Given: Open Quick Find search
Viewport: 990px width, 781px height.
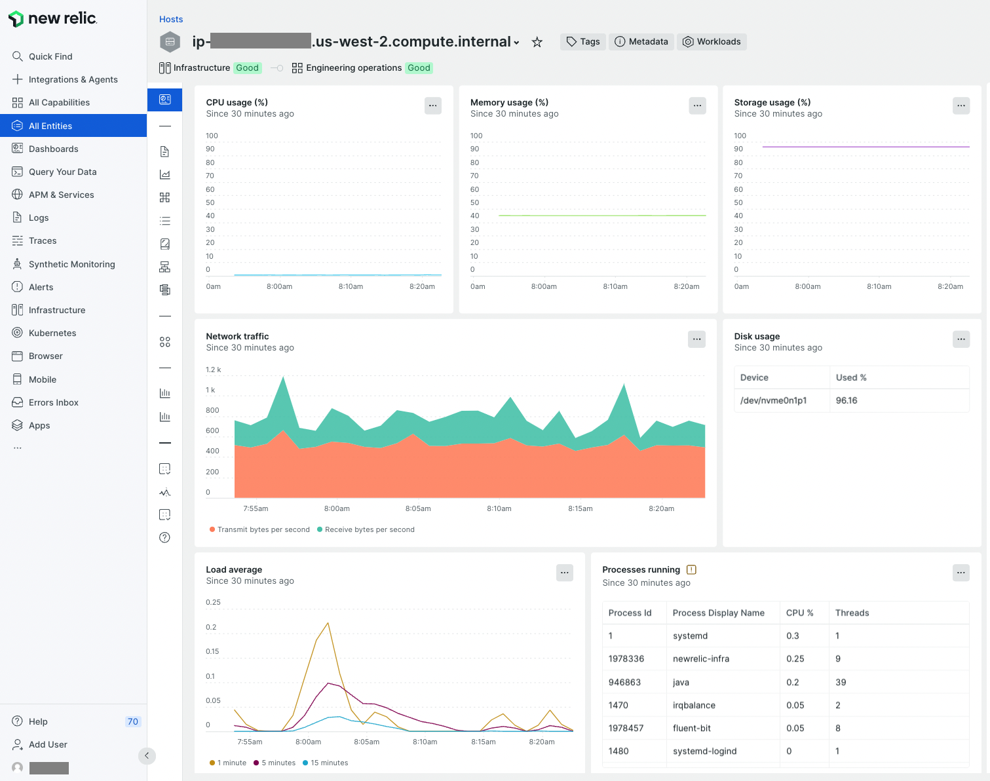Looking at the screenshot, I should pyautogui.click(x=50, y=56).
